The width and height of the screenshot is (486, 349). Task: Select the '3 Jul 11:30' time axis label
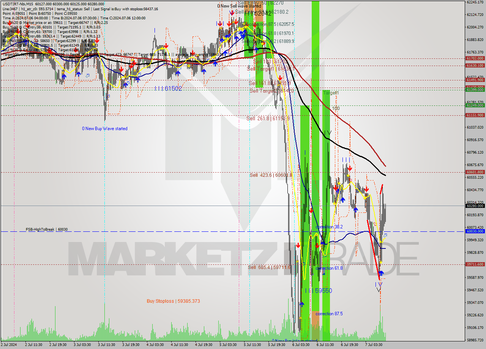tap(106, 345)
